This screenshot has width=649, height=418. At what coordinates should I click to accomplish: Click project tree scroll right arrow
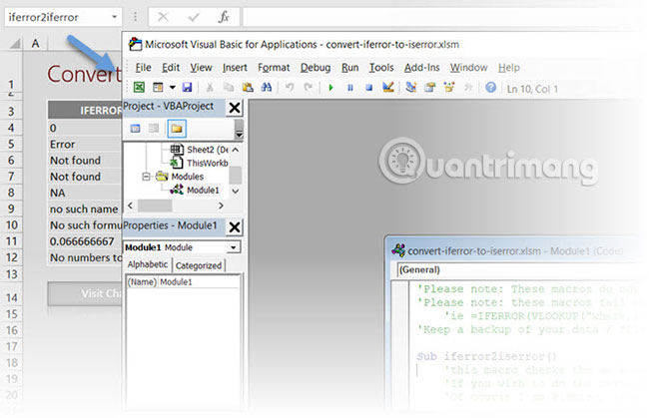(221, 206)
